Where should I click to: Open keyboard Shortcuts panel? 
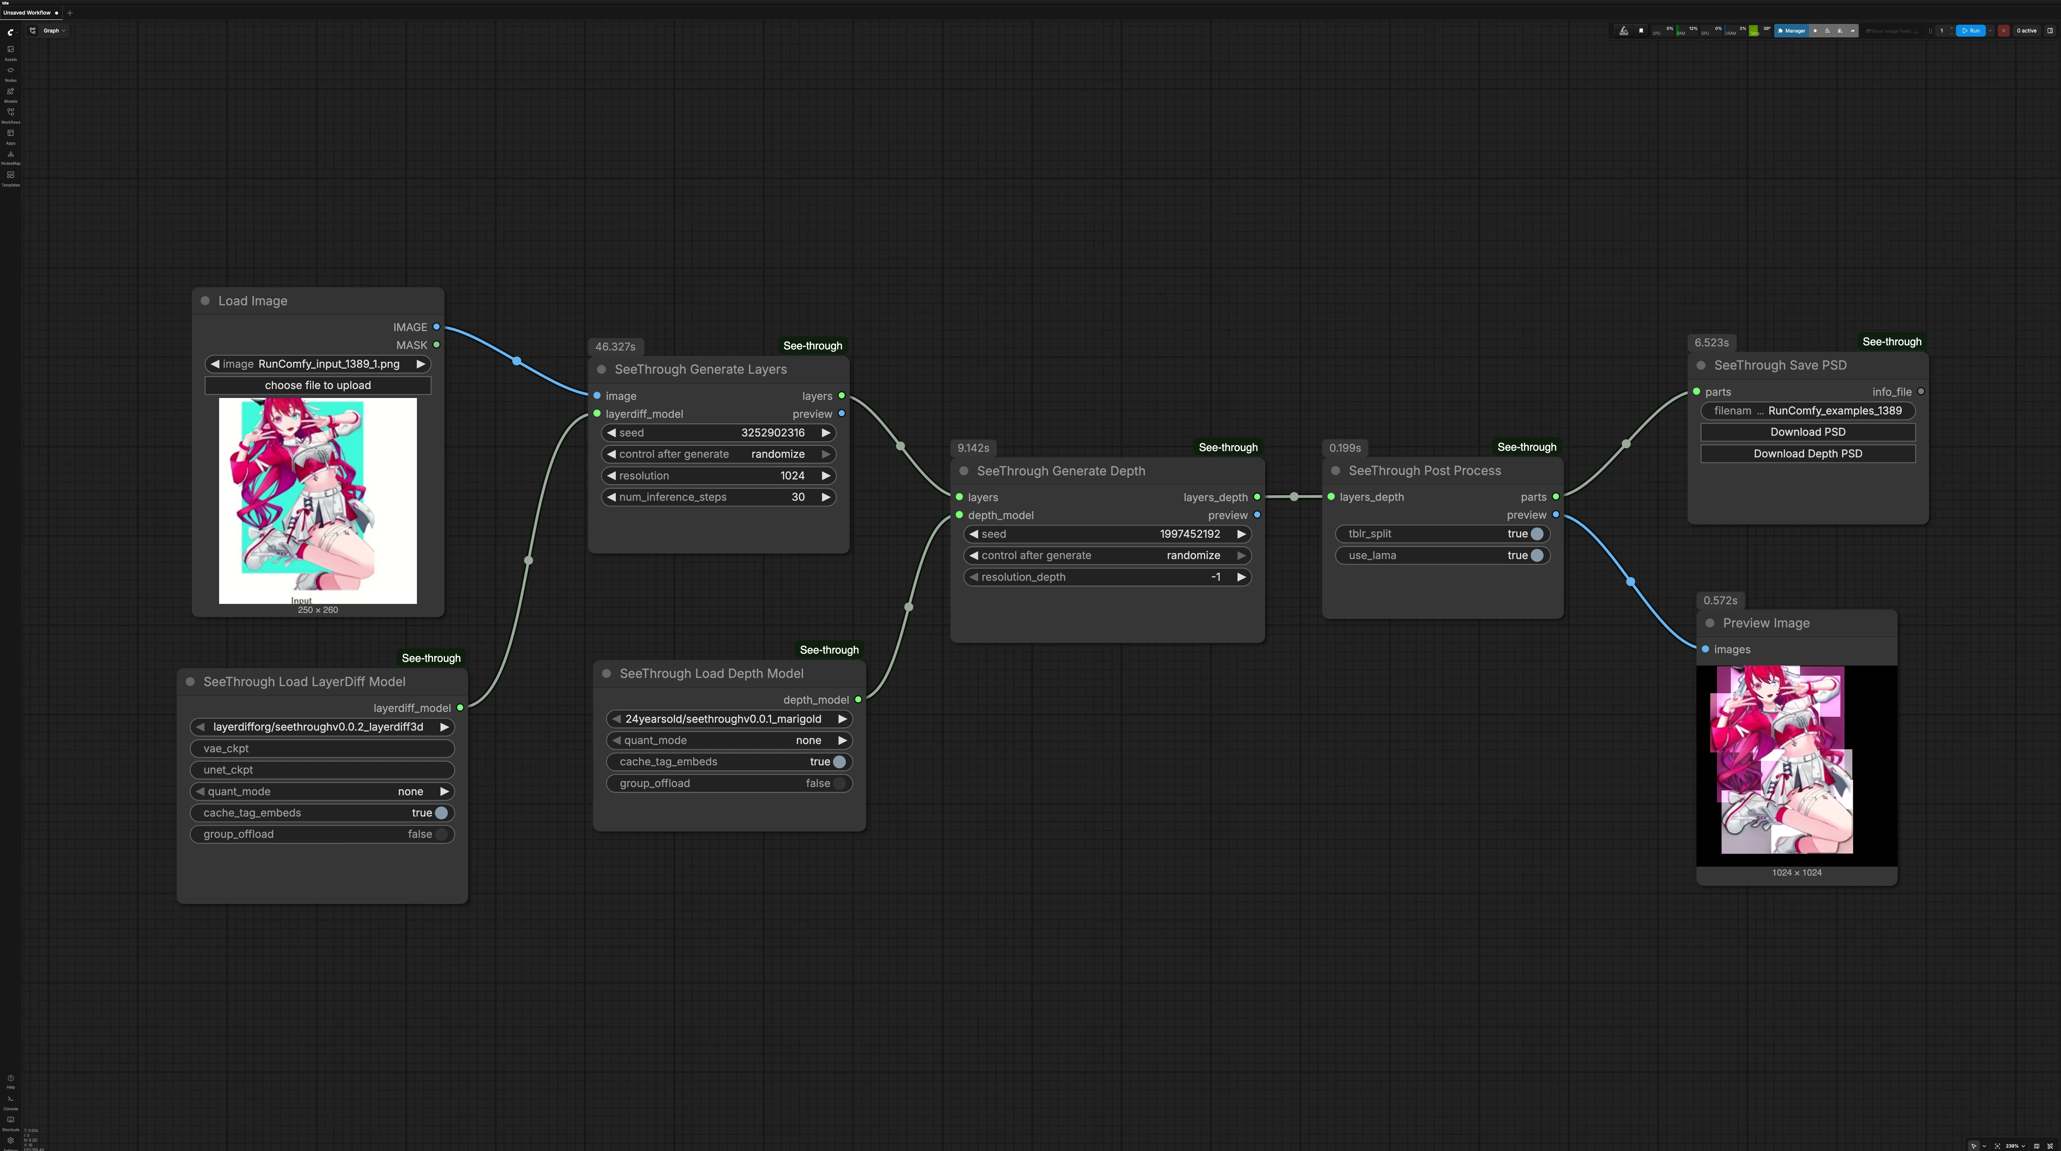(10, 1123)
